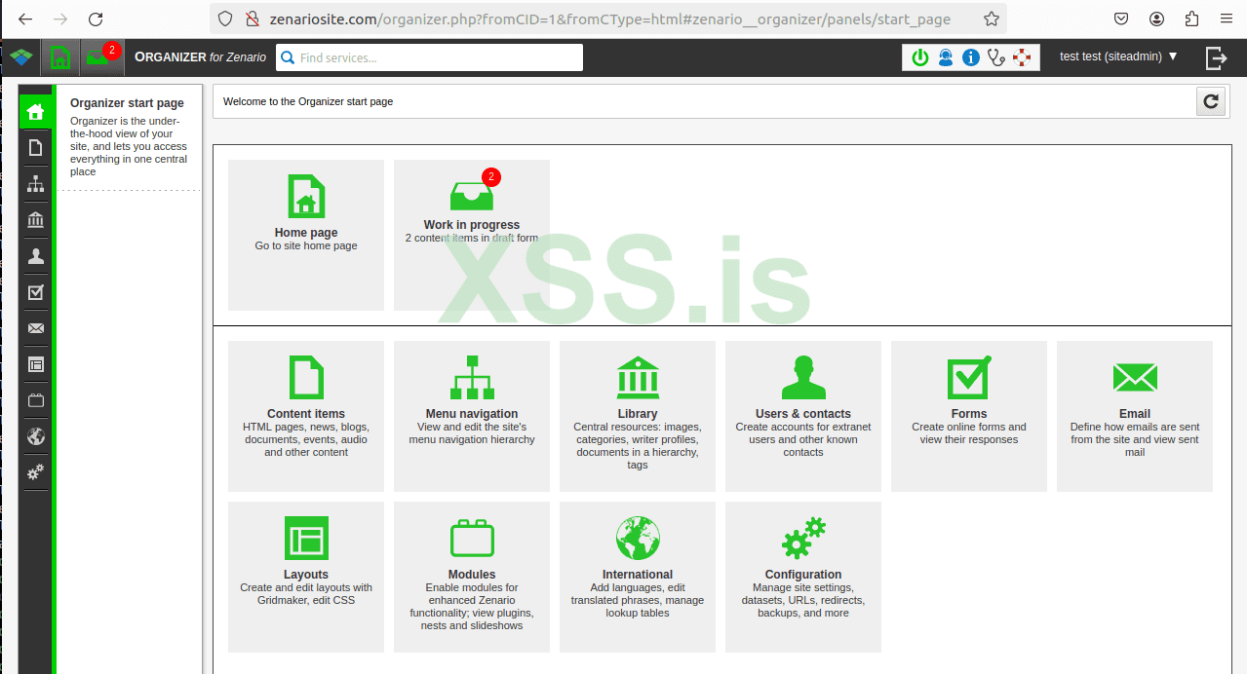Click the browser back arrow

coord(25,19)
